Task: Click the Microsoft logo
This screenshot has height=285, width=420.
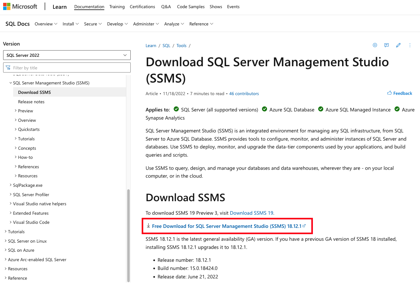Action: [20, 6]
